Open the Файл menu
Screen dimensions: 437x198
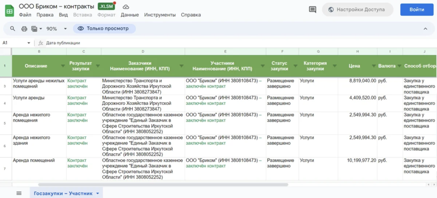click(x=25, y=15)
